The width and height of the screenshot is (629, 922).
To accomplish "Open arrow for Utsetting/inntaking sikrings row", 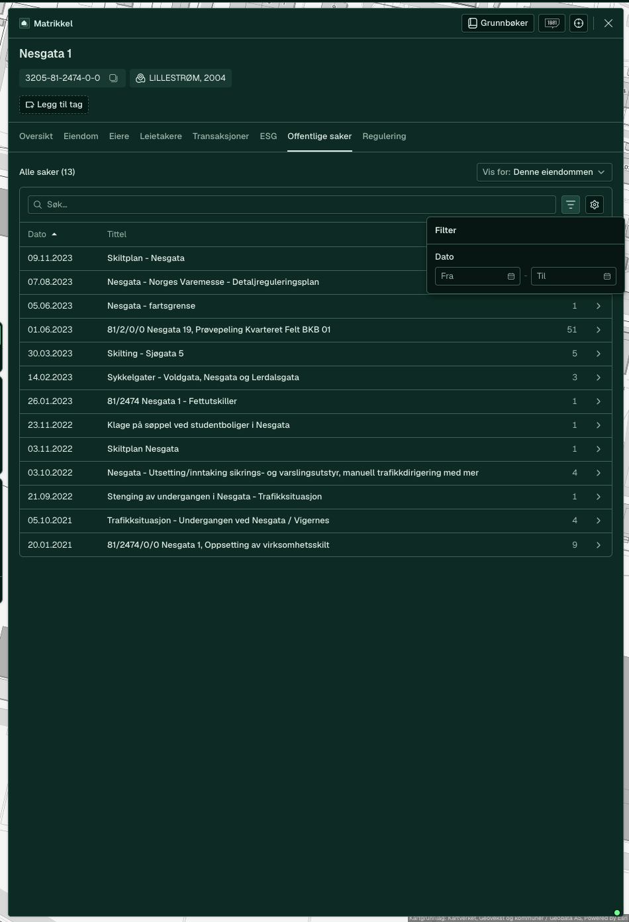I will 599,473.
